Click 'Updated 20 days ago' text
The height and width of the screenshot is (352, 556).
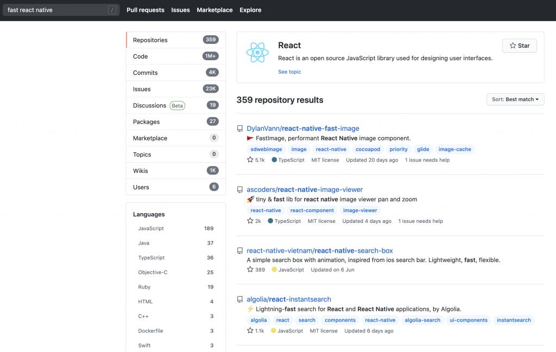point(372,160)
